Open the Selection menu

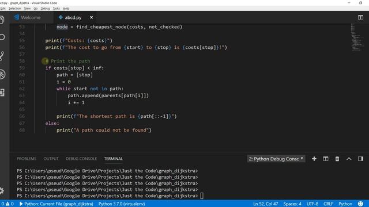pyautogui.click(x=14, y=9)
